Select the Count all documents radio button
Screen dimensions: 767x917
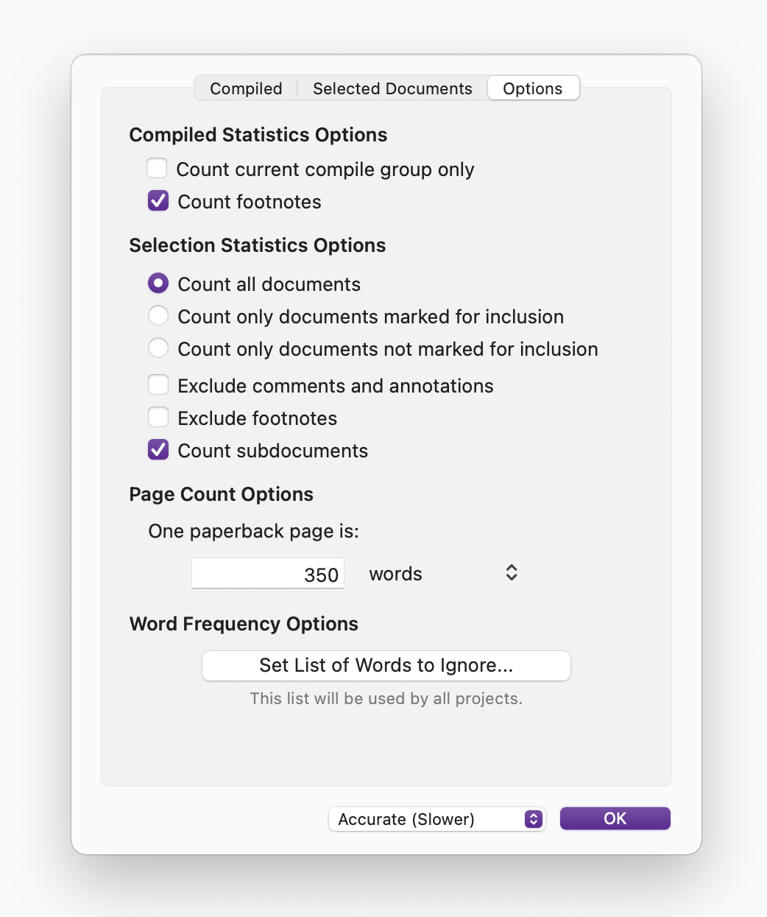point(158,284)
